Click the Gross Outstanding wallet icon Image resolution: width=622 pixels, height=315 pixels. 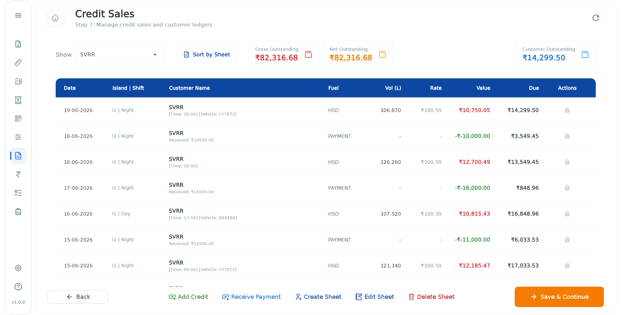309,54
